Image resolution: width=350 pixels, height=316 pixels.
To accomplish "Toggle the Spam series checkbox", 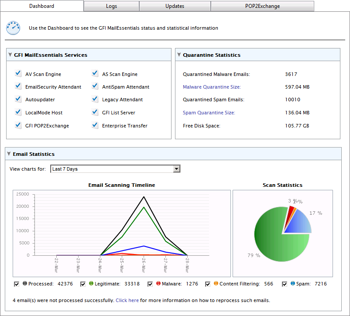I will (x=285, y=284).
